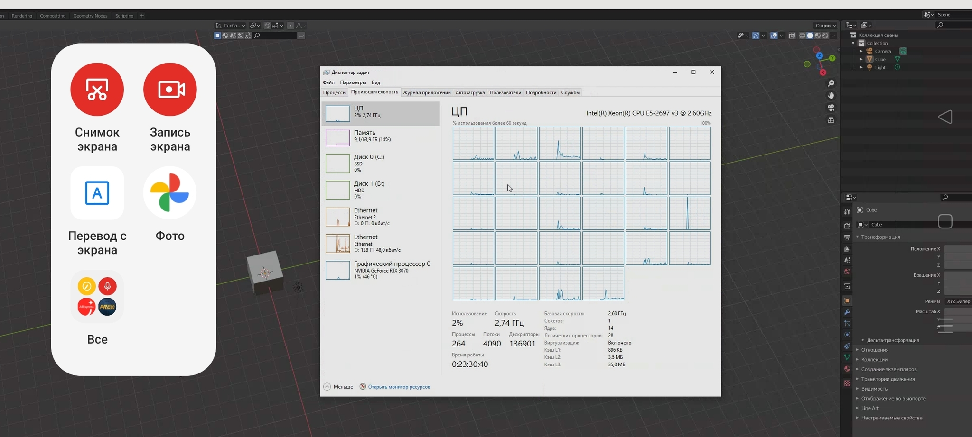Open the Modifiers wrench properties tab
Viewport: 972px width, 437px height.
tap(847, 312)
